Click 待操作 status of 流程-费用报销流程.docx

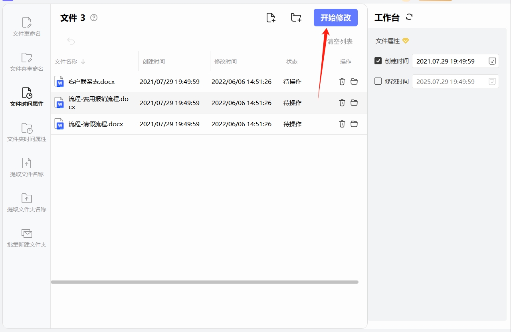293,103
